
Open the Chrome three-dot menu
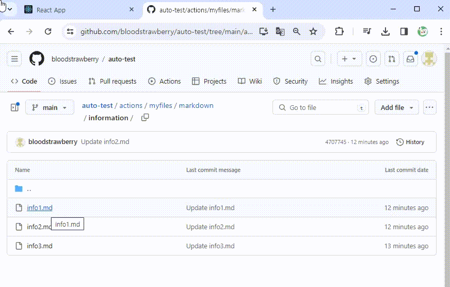pos(441,31)
